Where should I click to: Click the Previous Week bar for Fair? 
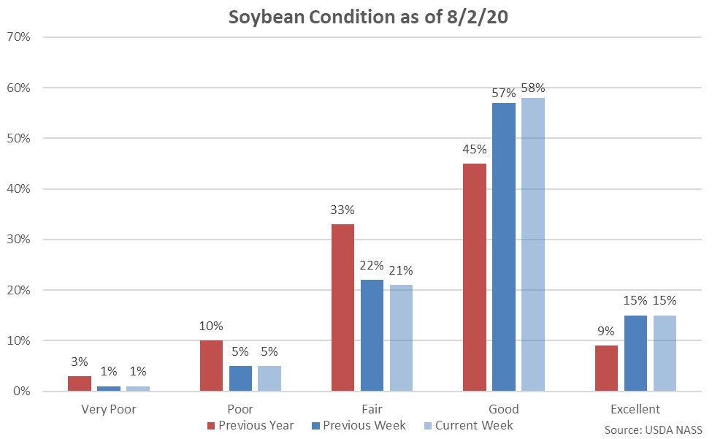pyautogui.click(x=372, y=335)
